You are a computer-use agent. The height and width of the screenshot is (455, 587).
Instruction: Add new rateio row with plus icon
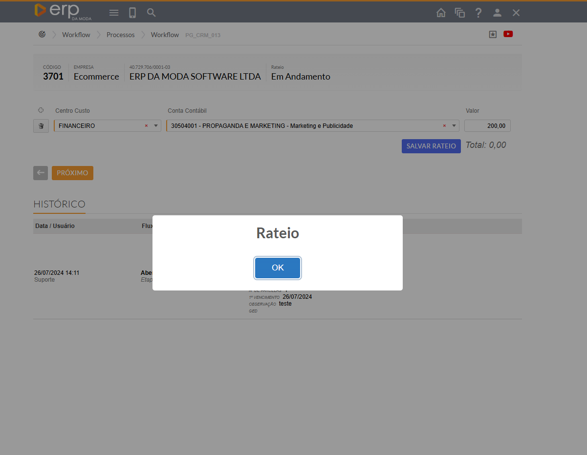(x=41, y=111)
